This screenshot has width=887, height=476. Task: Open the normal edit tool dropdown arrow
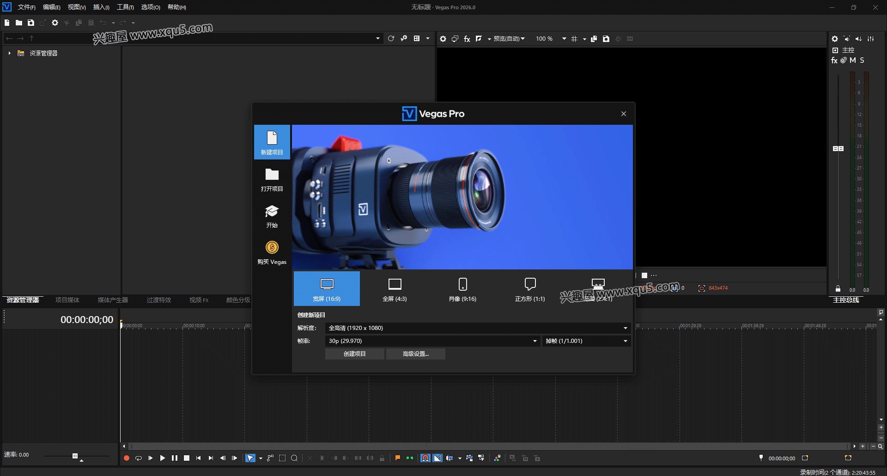(x=261, y=458)
